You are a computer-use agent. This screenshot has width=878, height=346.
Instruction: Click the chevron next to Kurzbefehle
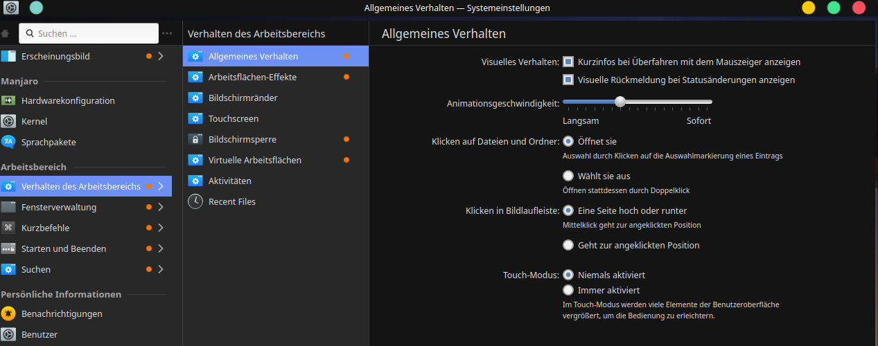click(x=161, y=228)
